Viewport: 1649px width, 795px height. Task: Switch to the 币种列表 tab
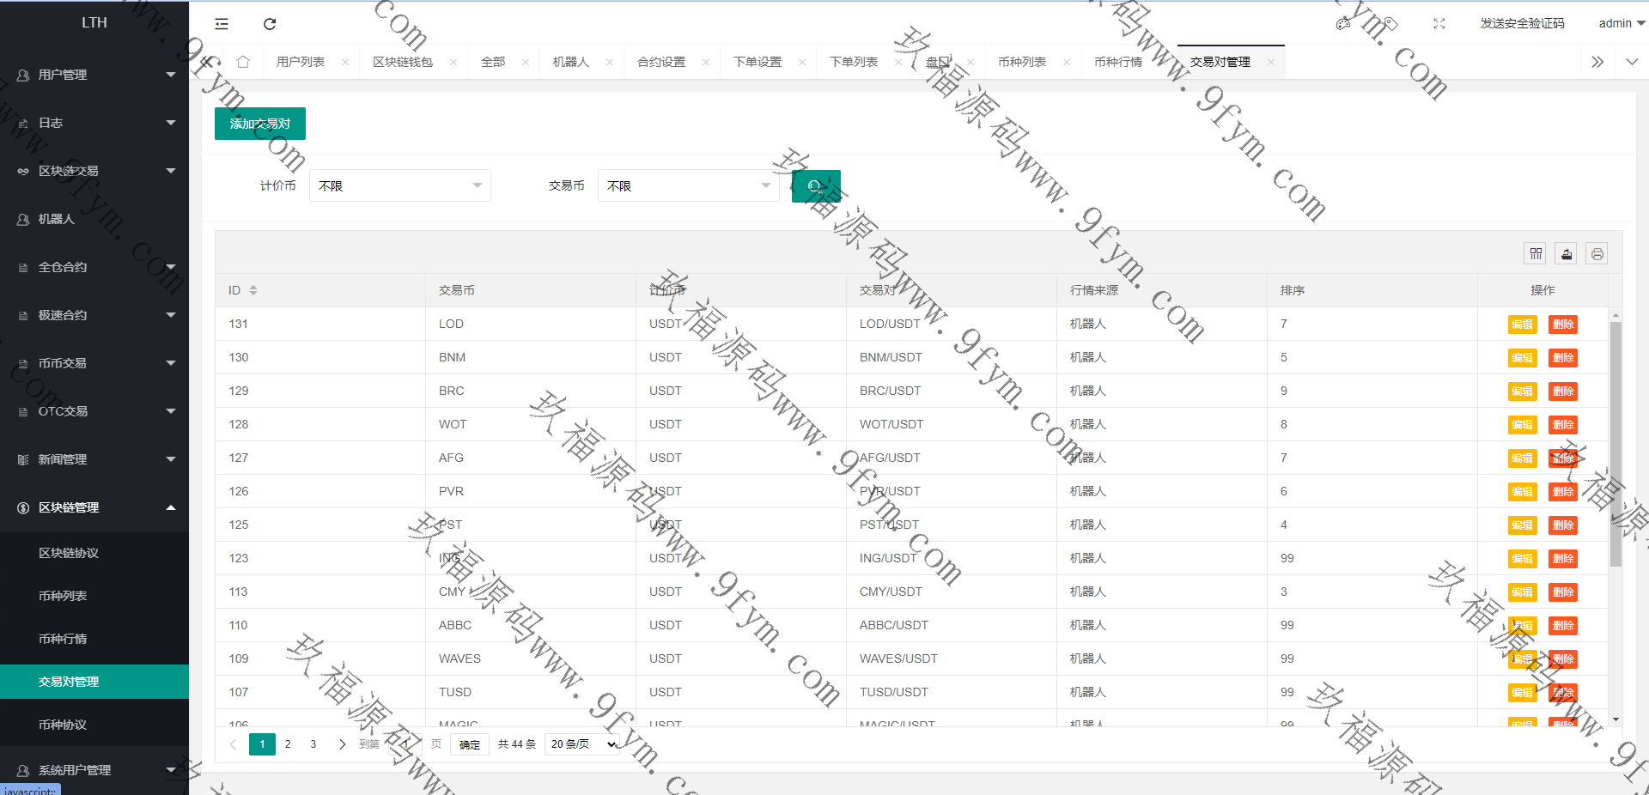coord(1022,62)
